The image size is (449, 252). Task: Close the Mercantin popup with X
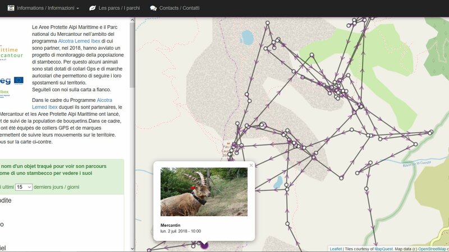point(251,165)
